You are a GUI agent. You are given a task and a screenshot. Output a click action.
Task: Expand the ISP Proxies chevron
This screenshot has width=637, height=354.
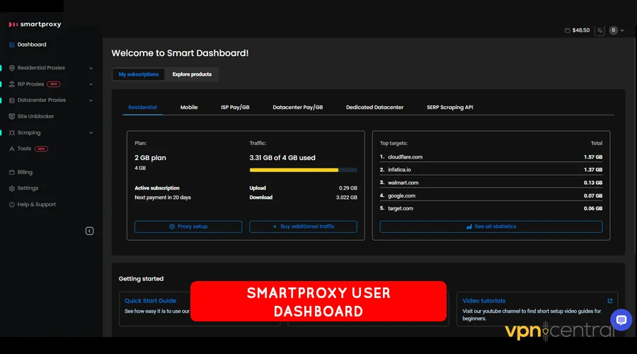(91, 84)
